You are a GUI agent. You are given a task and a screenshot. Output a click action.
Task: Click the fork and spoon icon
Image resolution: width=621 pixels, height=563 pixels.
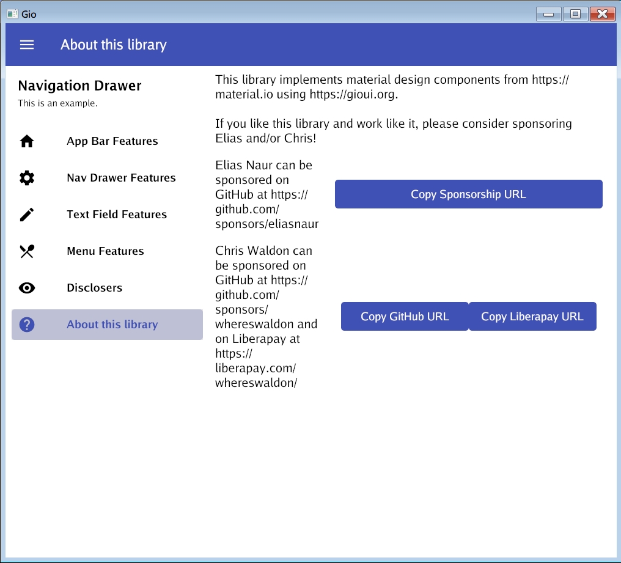coord(27,251)
